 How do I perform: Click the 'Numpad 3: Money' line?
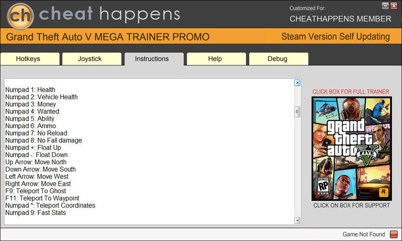click(x=31, y=104)
